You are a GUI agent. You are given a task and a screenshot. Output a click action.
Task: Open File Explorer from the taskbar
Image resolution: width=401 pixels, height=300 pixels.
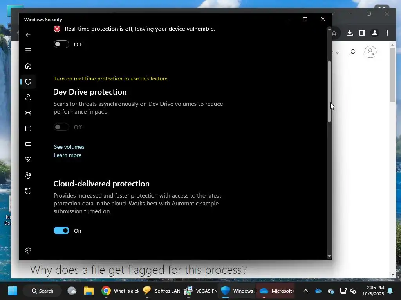89,291
